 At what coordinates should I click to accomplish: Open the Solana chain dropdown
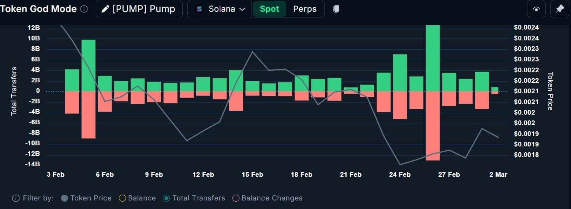pos(220,9)
